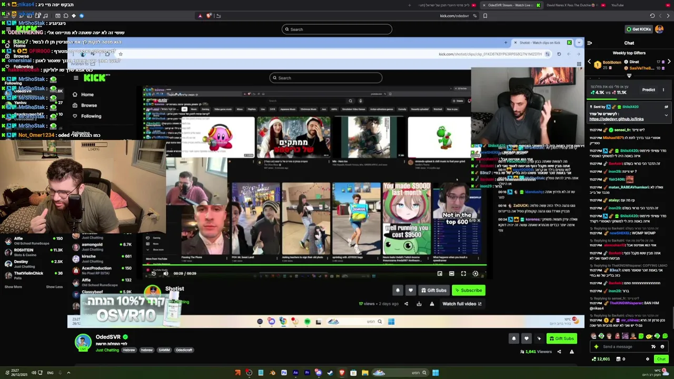
Task: Mute the streamed clip player volume icon
Action: (x=165, y=273)
